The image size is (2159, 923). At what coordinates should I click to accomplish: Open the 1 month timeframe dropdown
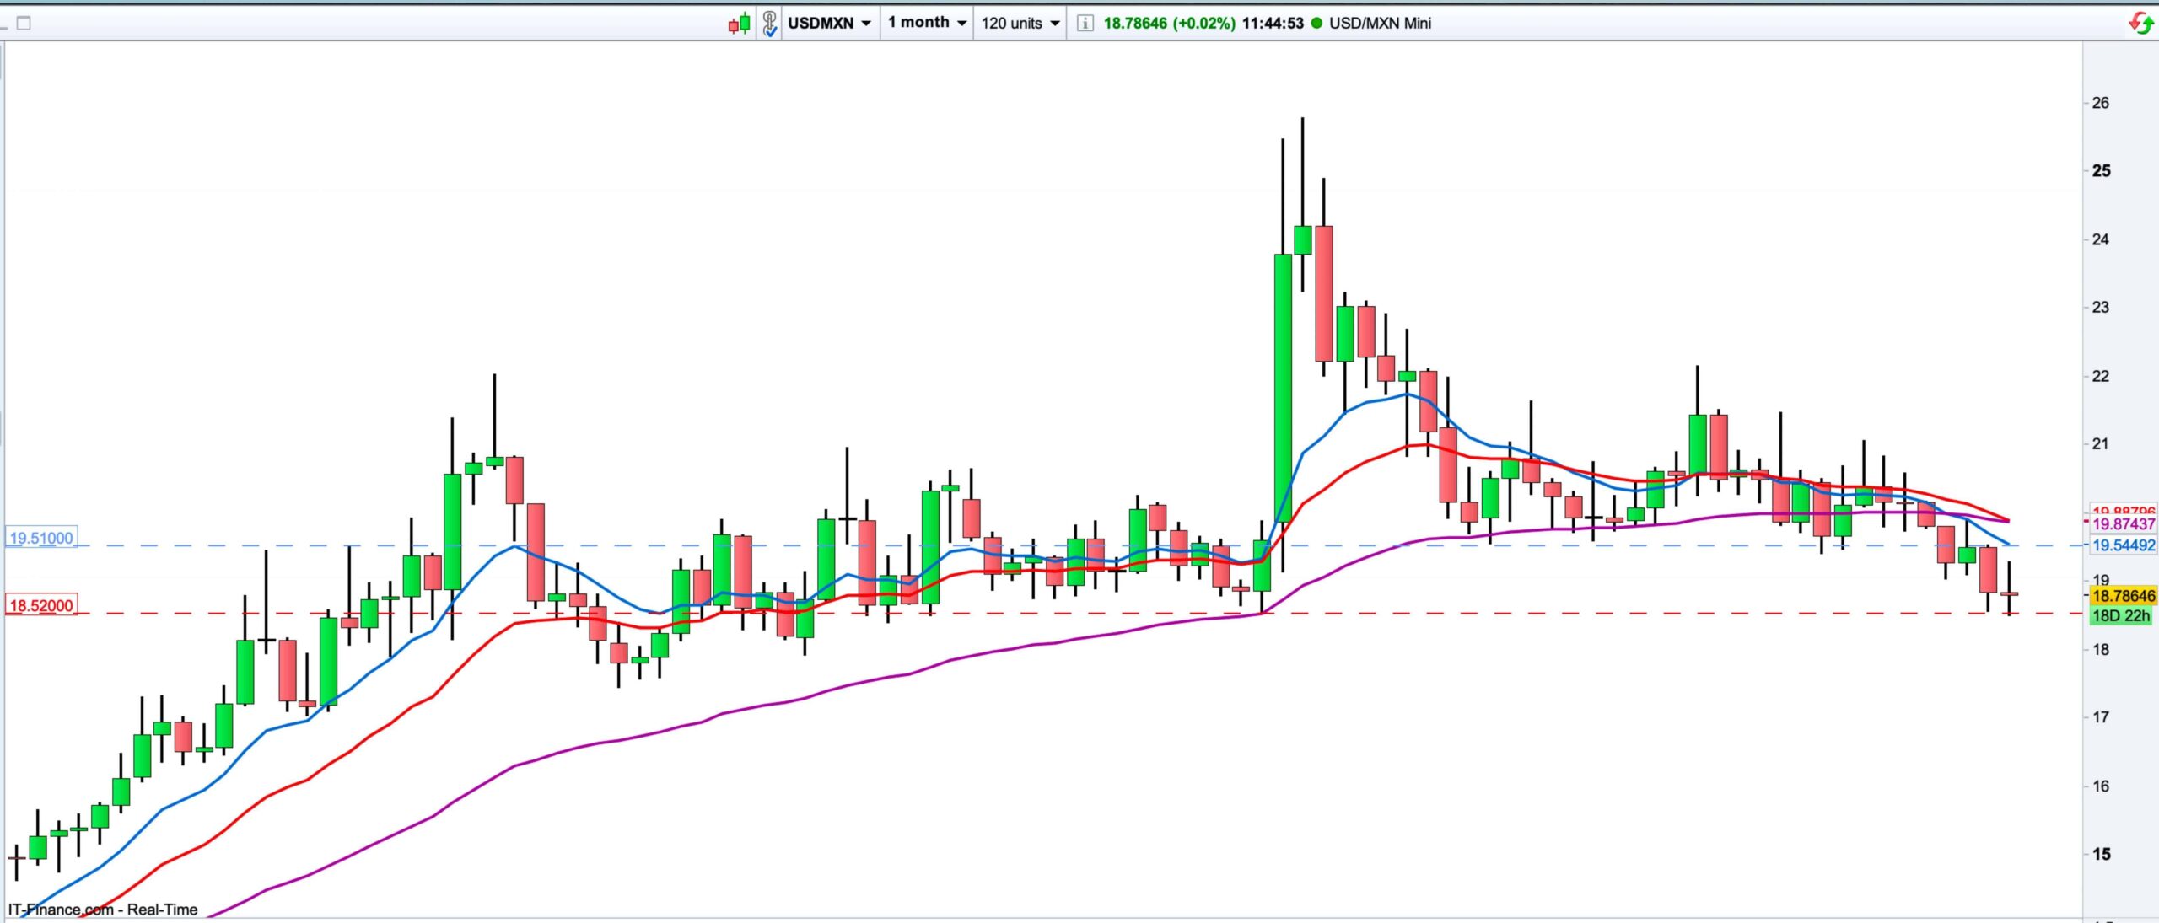click(x=926, y=23)
